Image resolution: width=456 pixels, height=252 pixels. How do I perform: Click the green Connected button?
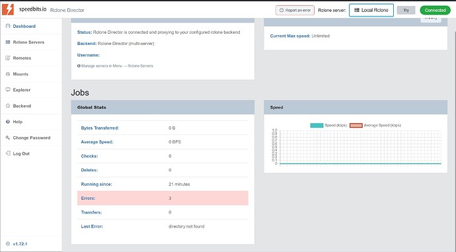pyautogui.click(x=435, y=10)
